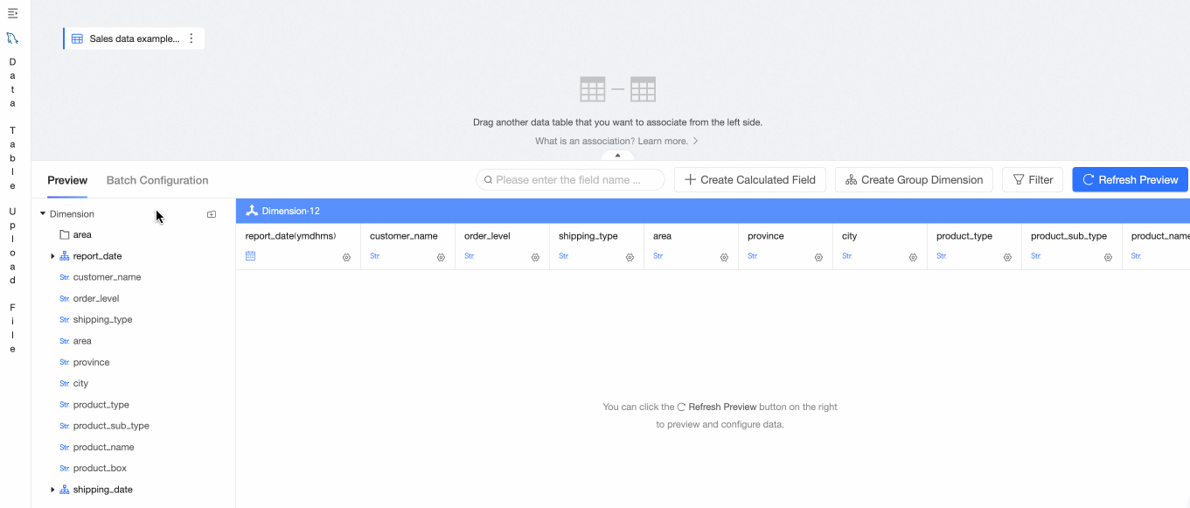
Task: Click Str. type icon under product_sub_type column
Action: click(x=1036, y=256)
